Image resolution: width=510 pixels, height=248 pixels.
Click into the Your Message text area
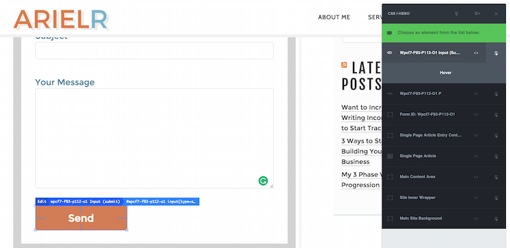click(x=154, y=138)
